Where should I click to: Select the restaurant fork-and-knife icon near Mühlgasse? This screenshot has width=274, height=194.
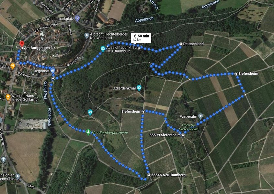(x=13, y=66)
